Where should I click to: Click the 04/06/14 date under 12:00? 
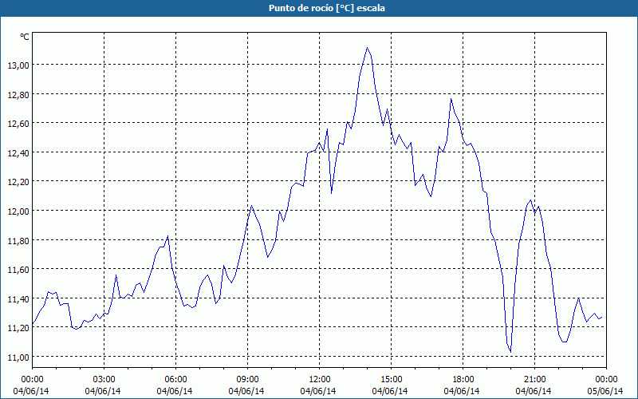318,391
